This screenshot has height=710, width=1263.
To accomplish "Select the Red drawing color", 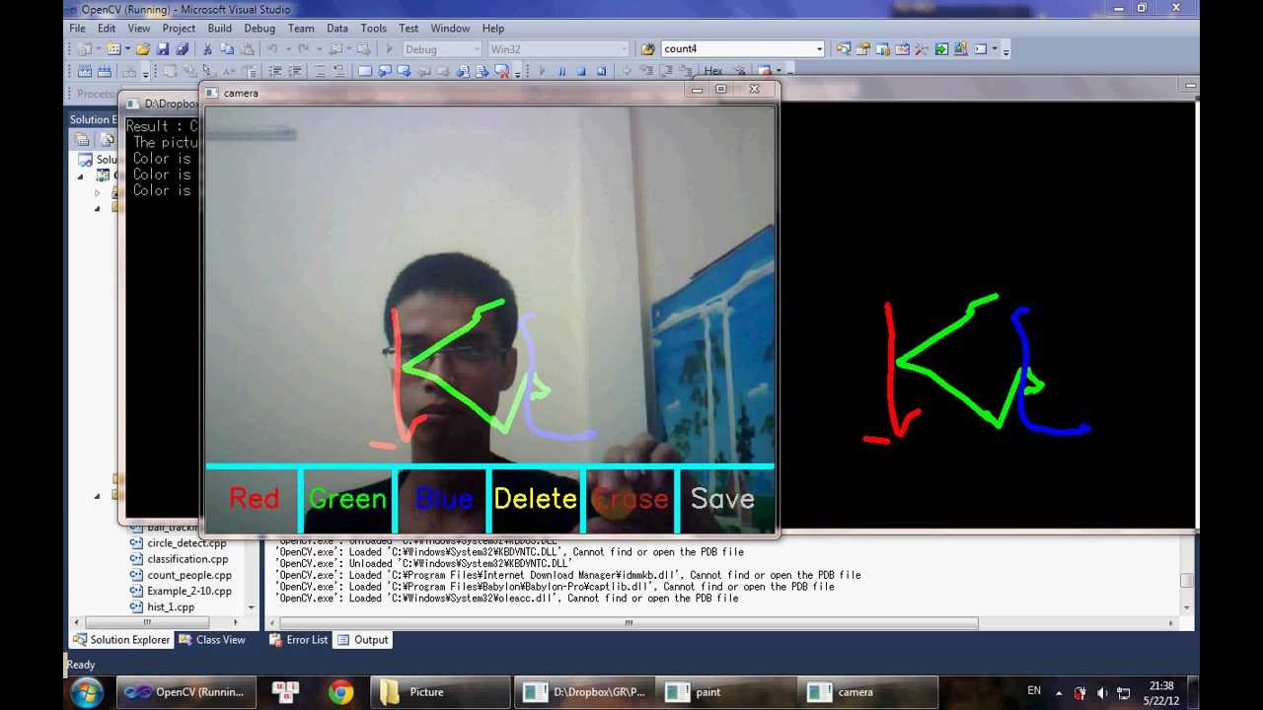I will tap(254, 499).
